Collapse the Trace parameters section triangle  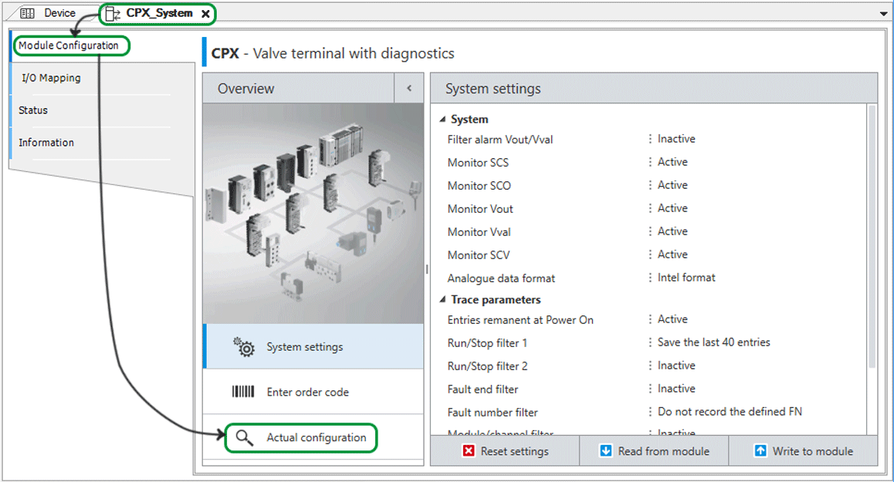coord(442,300)
